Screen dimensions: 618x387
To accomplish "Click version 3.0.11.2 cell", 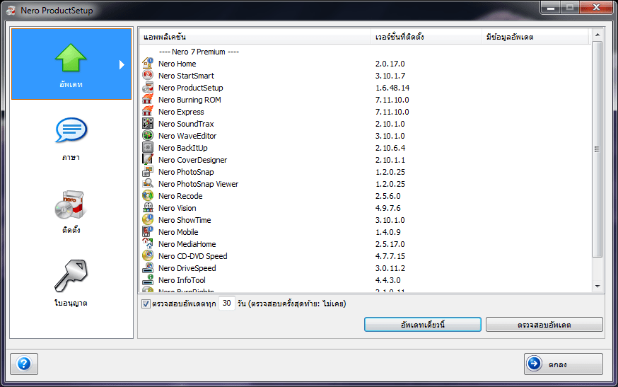I will [390, 268].
